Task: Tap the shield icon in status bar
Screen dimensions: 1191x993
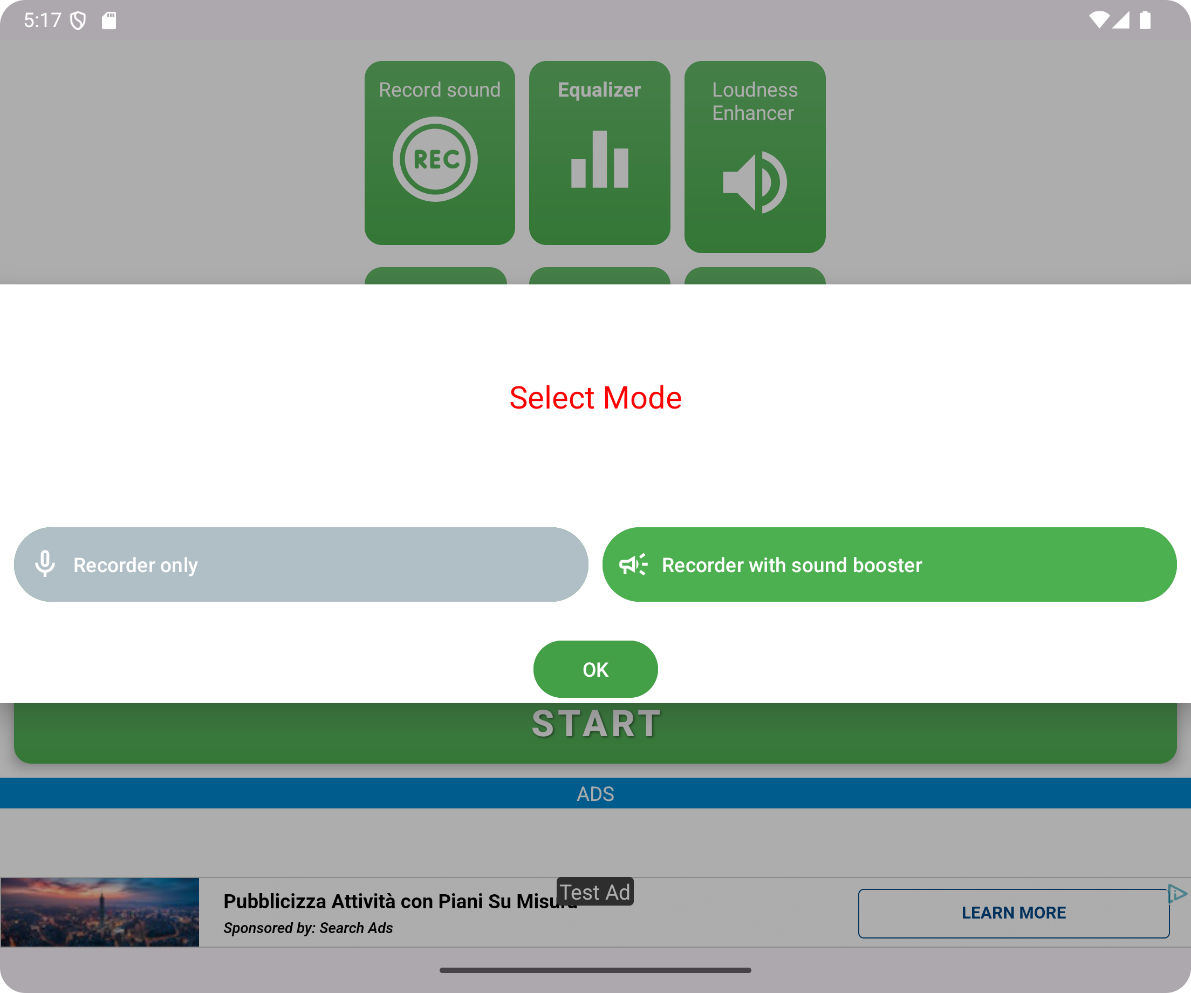Action: point(78,21)
